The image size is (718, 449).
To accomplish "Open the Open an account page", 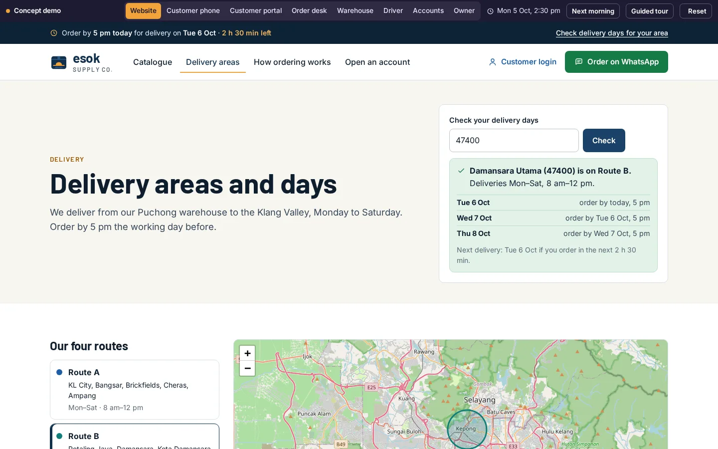I will click(377, 62).
